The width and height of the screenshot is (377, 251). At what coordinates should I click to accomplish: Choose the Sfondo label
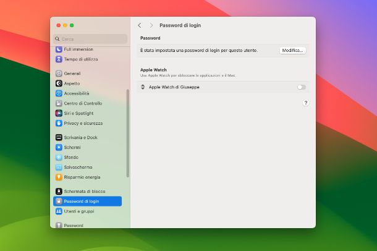71,157
